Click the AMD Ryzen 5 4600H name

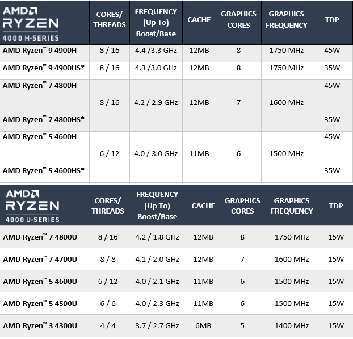tap(40, 136)
